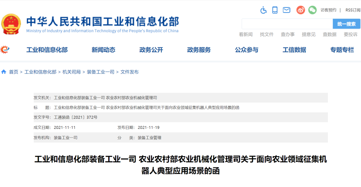This screenshot has width=361, height=187.
Task: Click the national emblem logo
Action: (11, 24)
